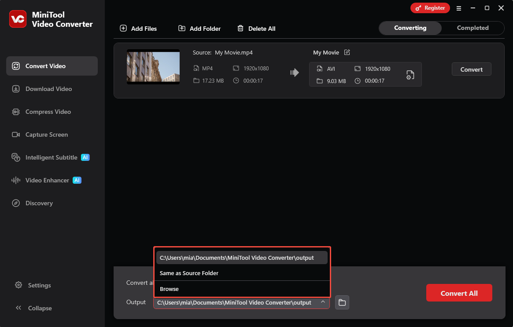Click the Add Files plus icon
The width and height of the screenshot is (513, 327).
pyautogui.click(x=123, y=28)
